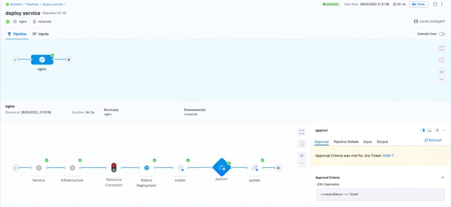
Task: Go to teststart in the breadcrumb
Action: (16, 4)
